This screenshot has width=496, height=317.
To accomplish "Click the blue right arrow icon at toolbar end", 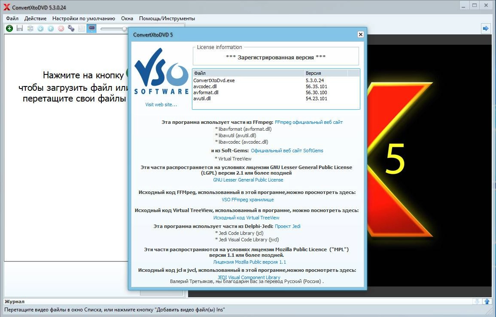I will 486,28.
